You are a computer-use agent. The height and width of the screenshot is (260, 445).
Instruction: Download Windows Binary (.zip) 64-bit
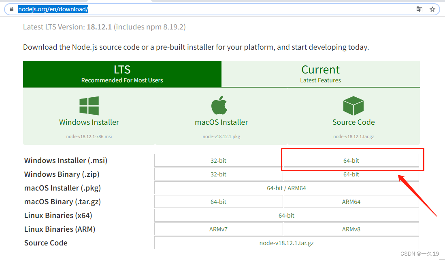[x=351, y=174]
